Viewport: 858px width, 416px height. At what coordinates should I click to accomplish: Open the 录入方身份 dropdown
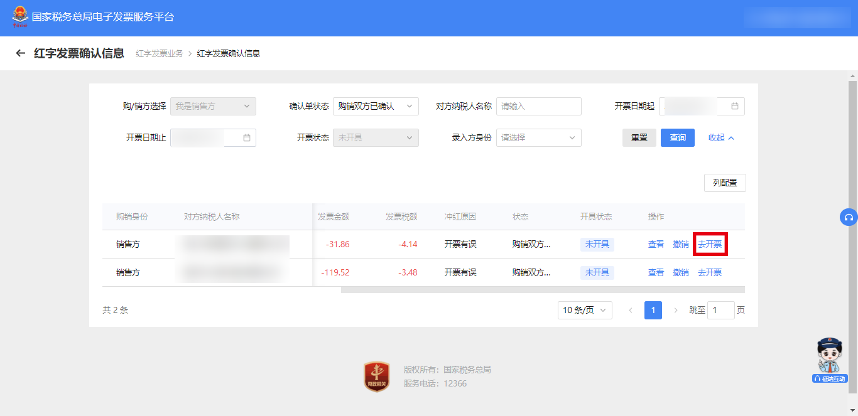(x=538, y=137)
